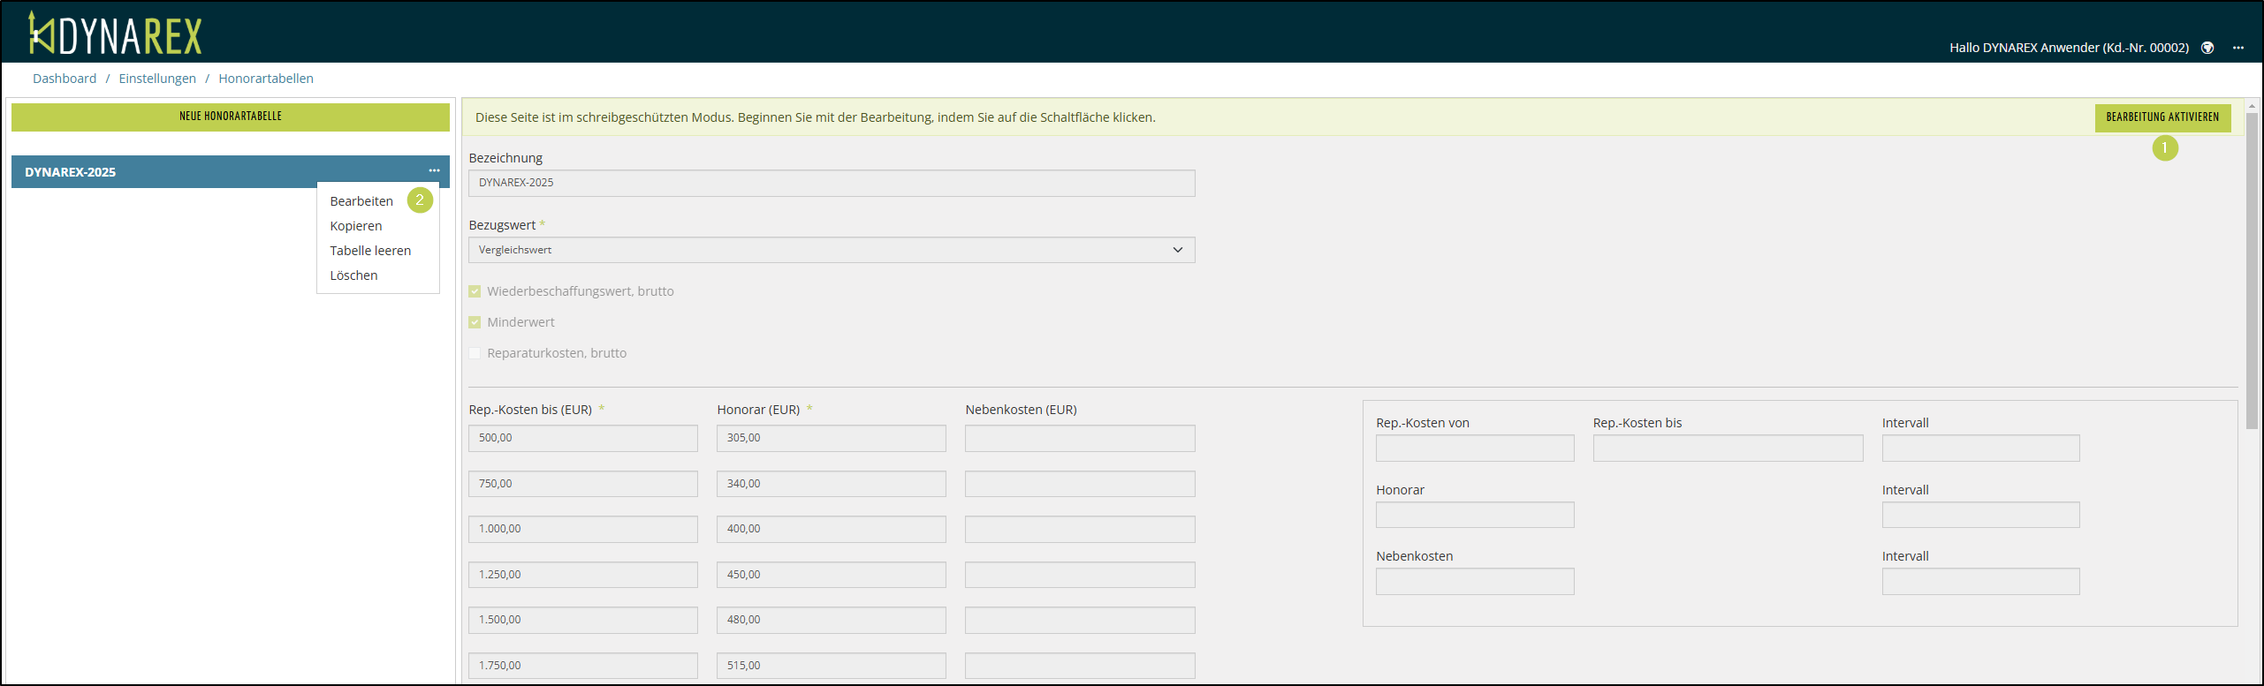Click the Bezeichnung input field

pyautogui.click(x=831, y=183)
